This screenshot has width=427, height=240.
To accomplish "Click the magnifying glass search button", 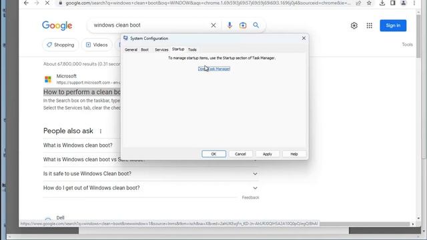I will (x=256, y=25).
